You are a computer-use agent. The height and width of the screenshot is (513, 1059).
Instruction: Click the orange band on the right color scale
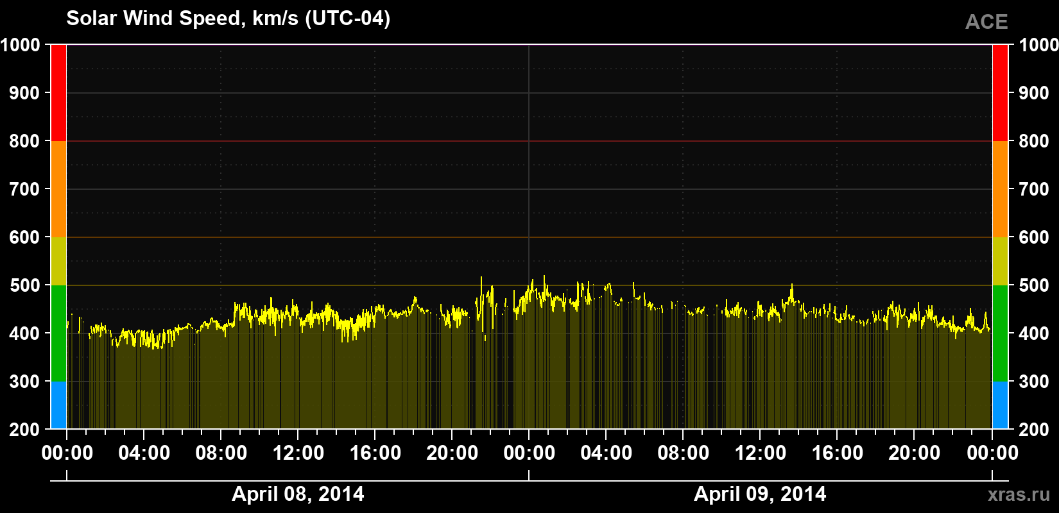[x=1000, y=189]
